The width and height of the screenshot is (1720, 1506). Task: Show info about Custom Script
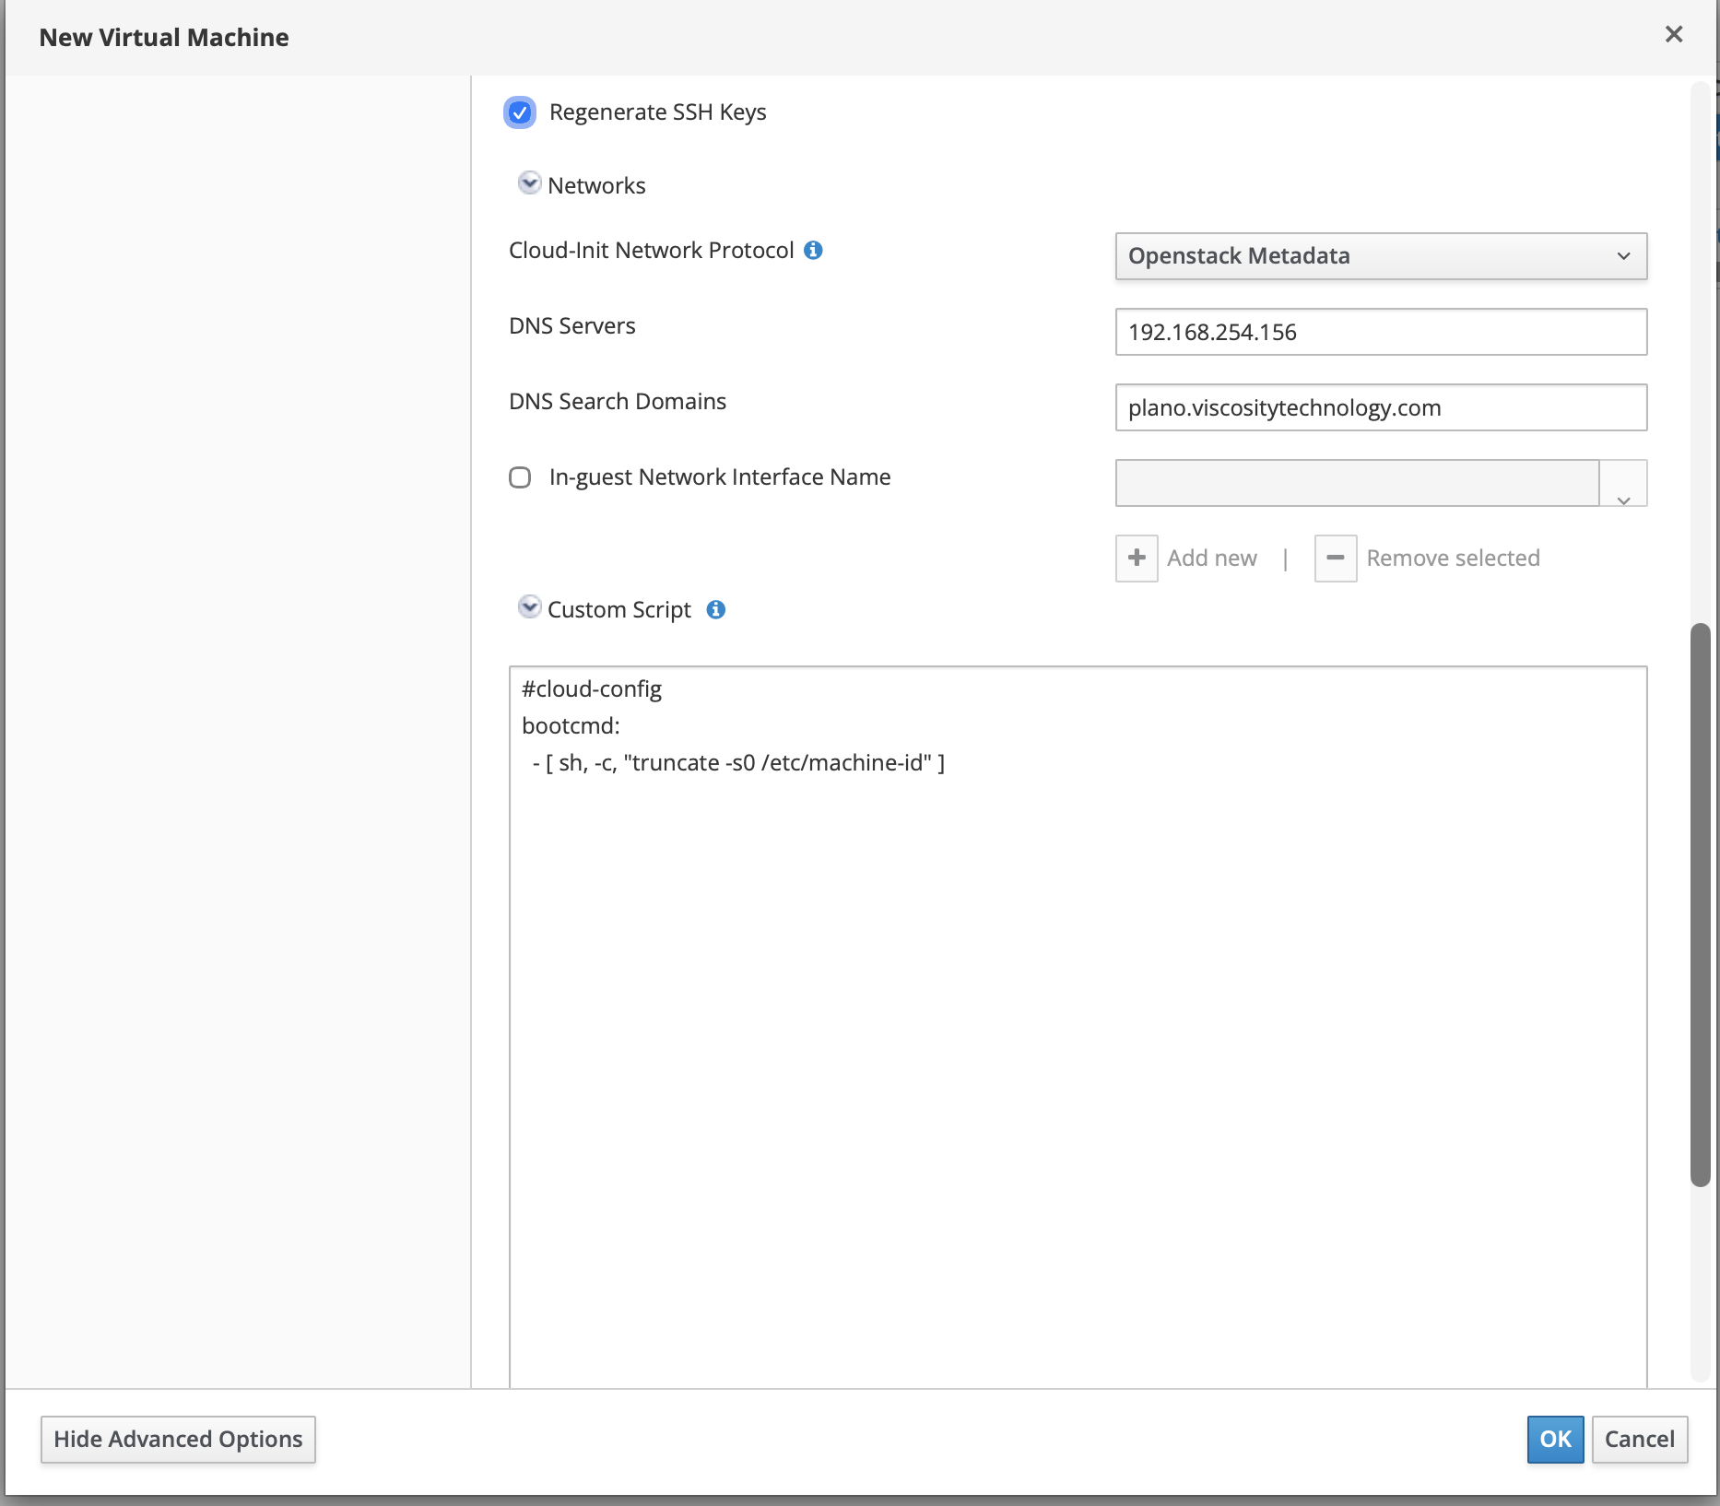click(715, 609)
